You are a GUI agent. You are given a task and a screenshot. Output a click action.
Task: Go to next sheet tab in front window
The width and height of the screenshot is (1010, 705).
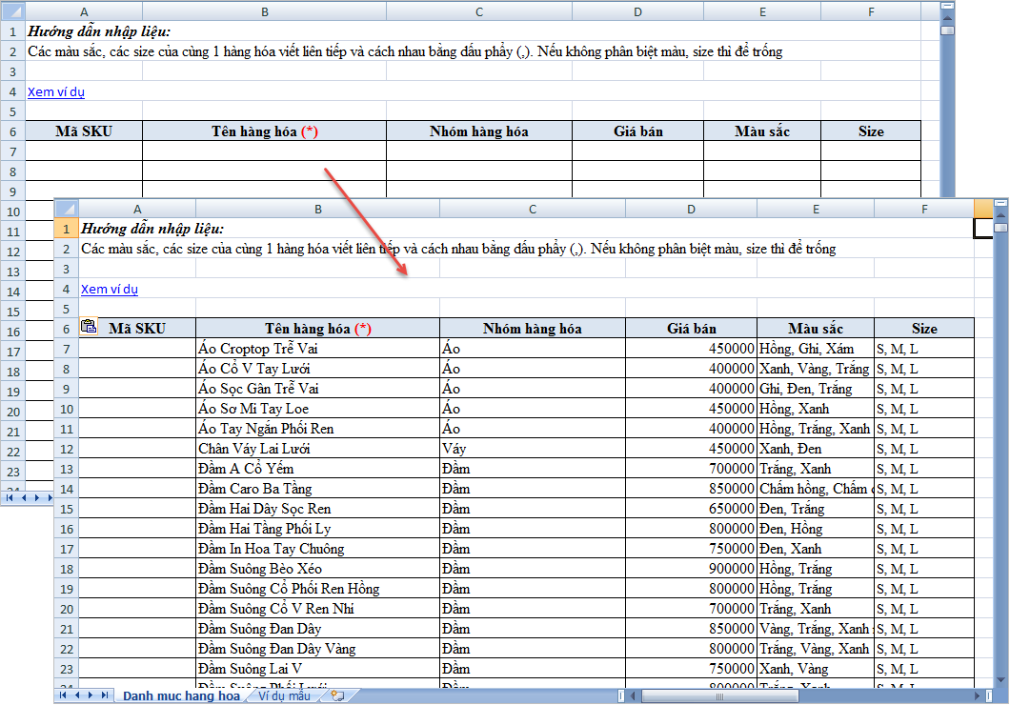91,695
